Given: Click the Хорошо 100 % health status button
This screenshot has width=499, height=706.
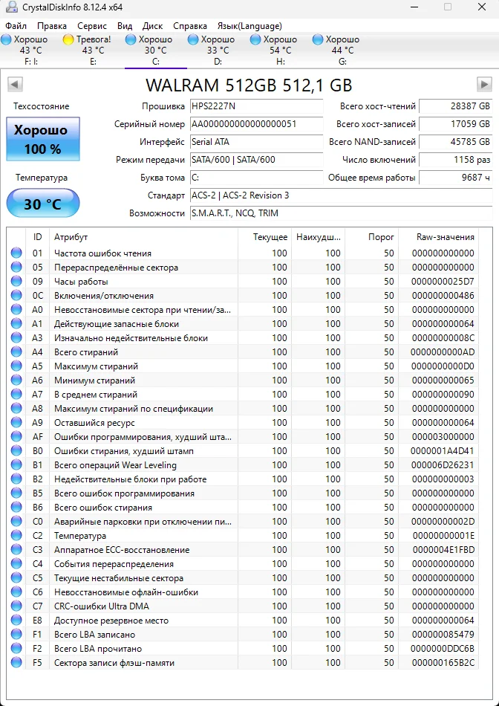Looking at the screenshot, I should [43, 139].
